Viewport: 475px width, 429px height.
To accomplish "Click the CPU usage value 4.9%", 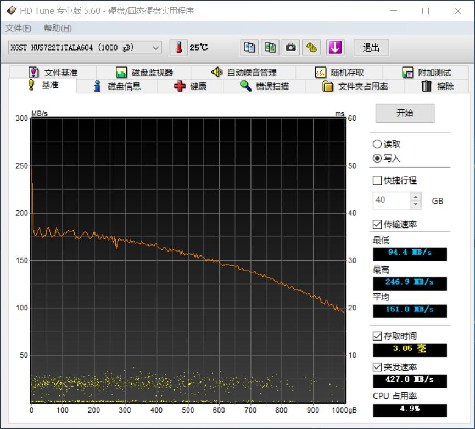I will click(410, 410).
